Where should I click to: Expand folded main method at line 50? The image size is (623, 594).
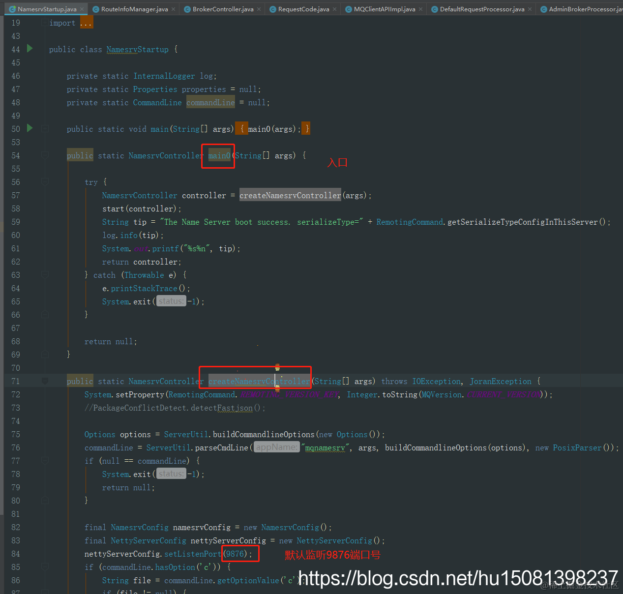point(45,129)
